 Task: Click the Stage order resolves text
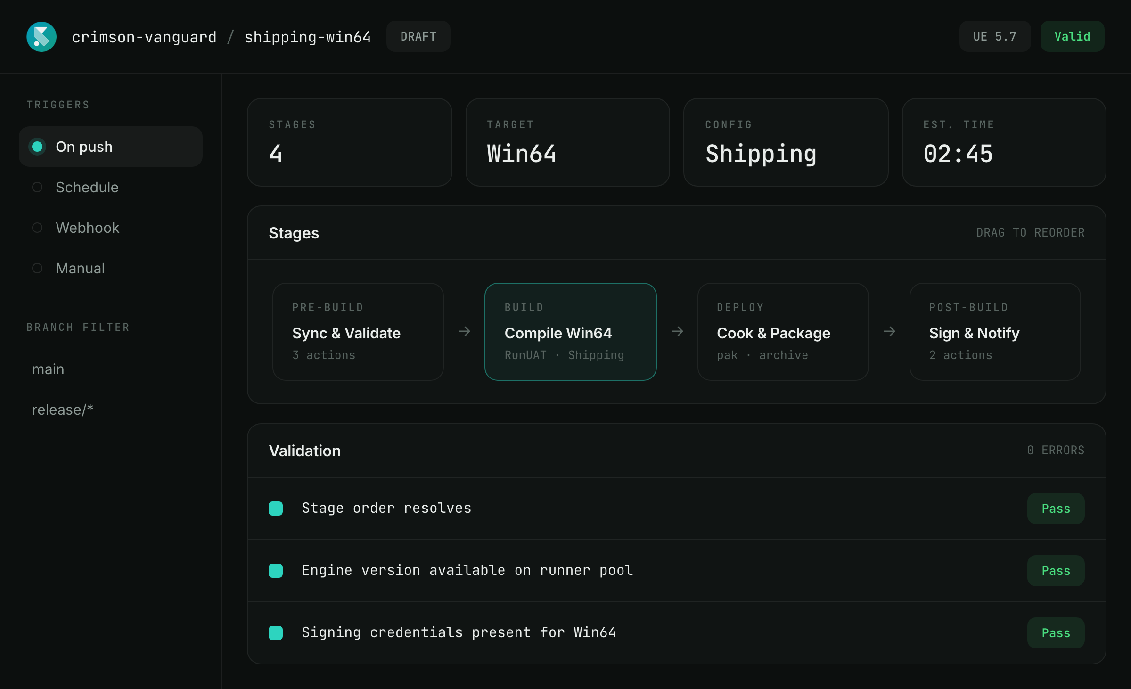coord(386,508)
